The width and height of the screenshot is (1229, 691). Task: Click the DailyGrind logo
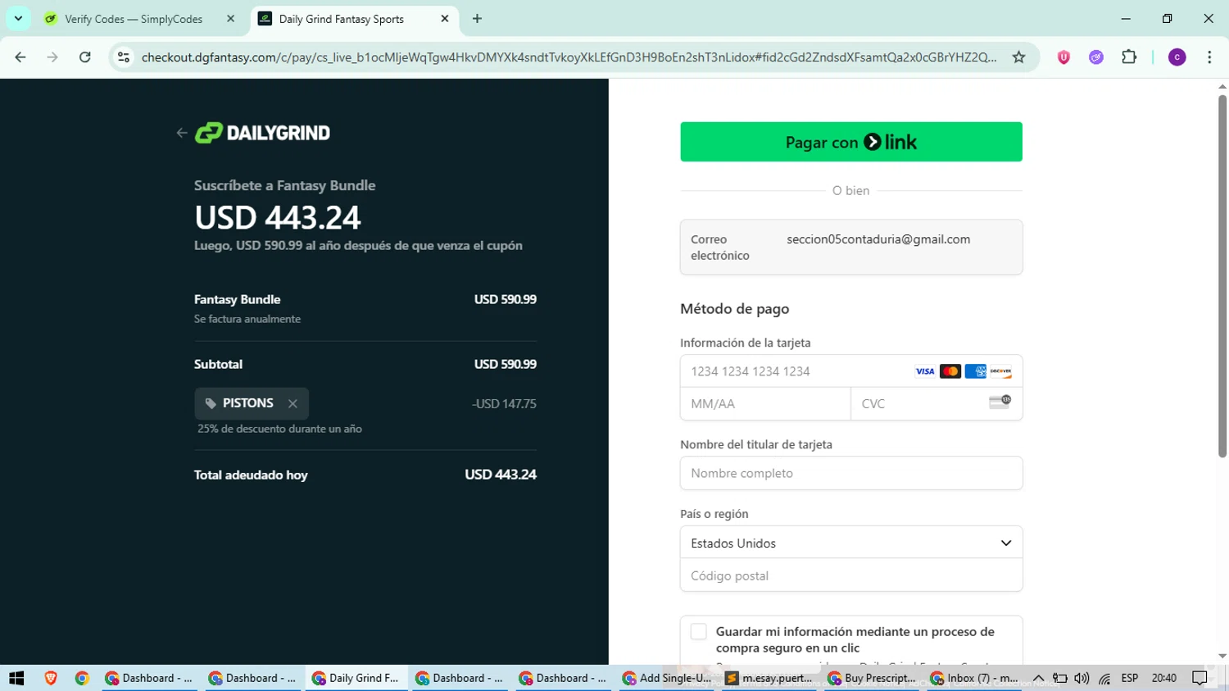coord(262,133)
